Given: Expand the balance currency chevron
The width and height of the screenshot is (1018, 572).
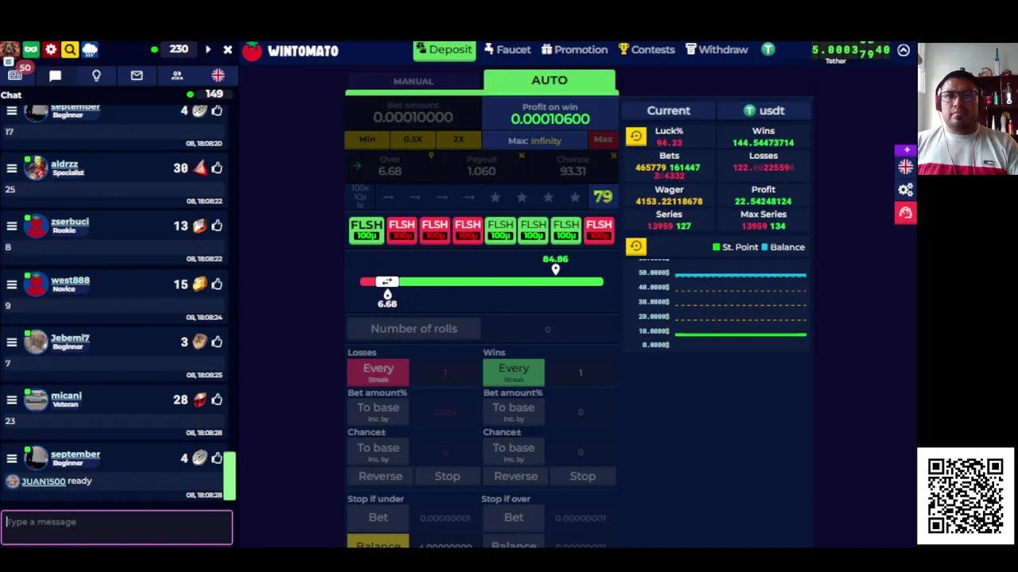Looking at the screenshot, I should tap(903, 51).
